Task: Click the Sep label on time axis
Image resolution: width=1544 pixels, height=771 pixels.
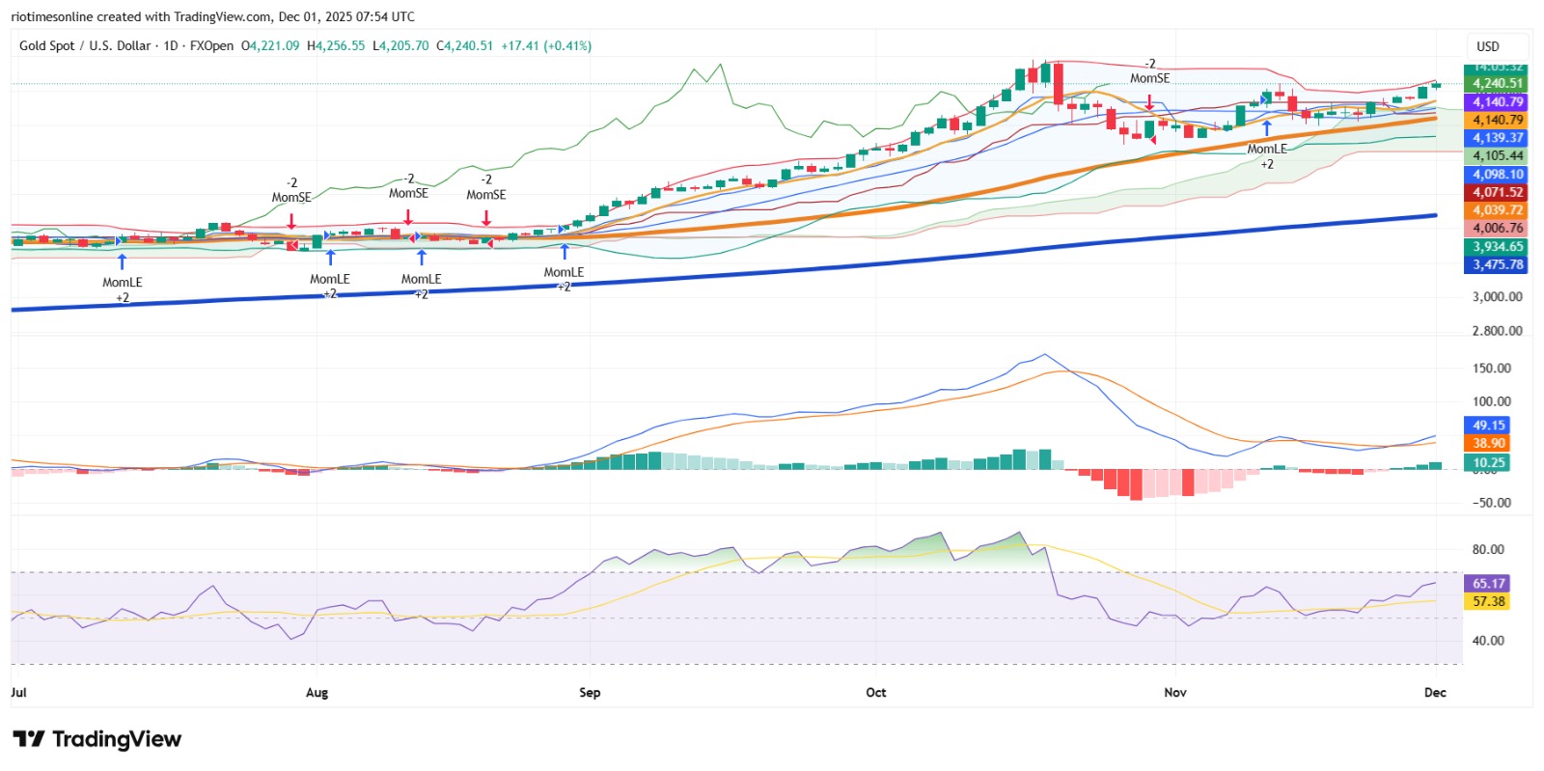Action: pyautogui.click(x=590, y=693)
